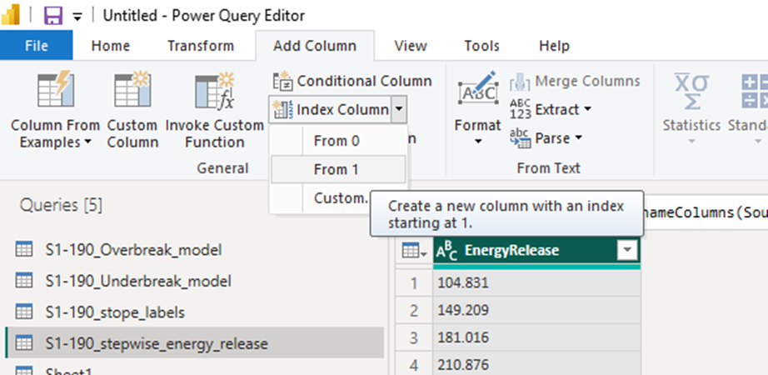Expand Column From Examples dropdown arrow

tap(87, 142)
